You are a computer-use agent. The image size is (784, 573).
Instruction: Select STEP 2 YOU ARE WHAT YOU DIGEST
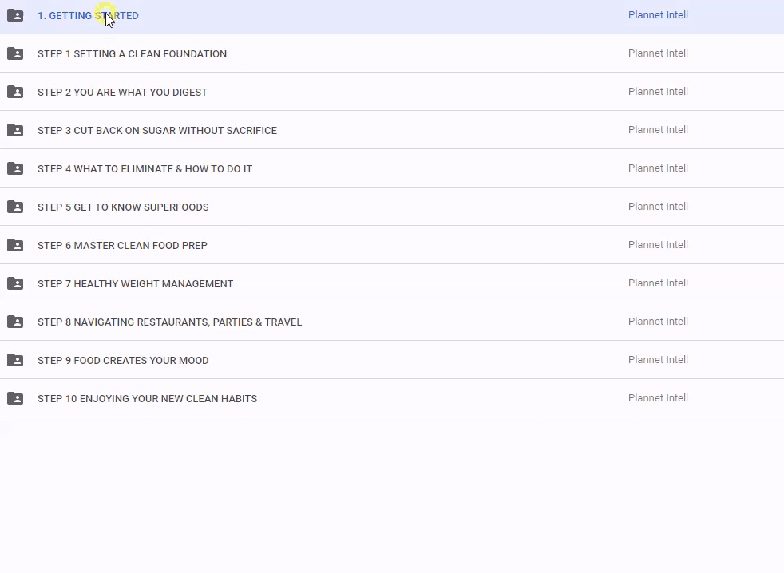click(122, 93)
